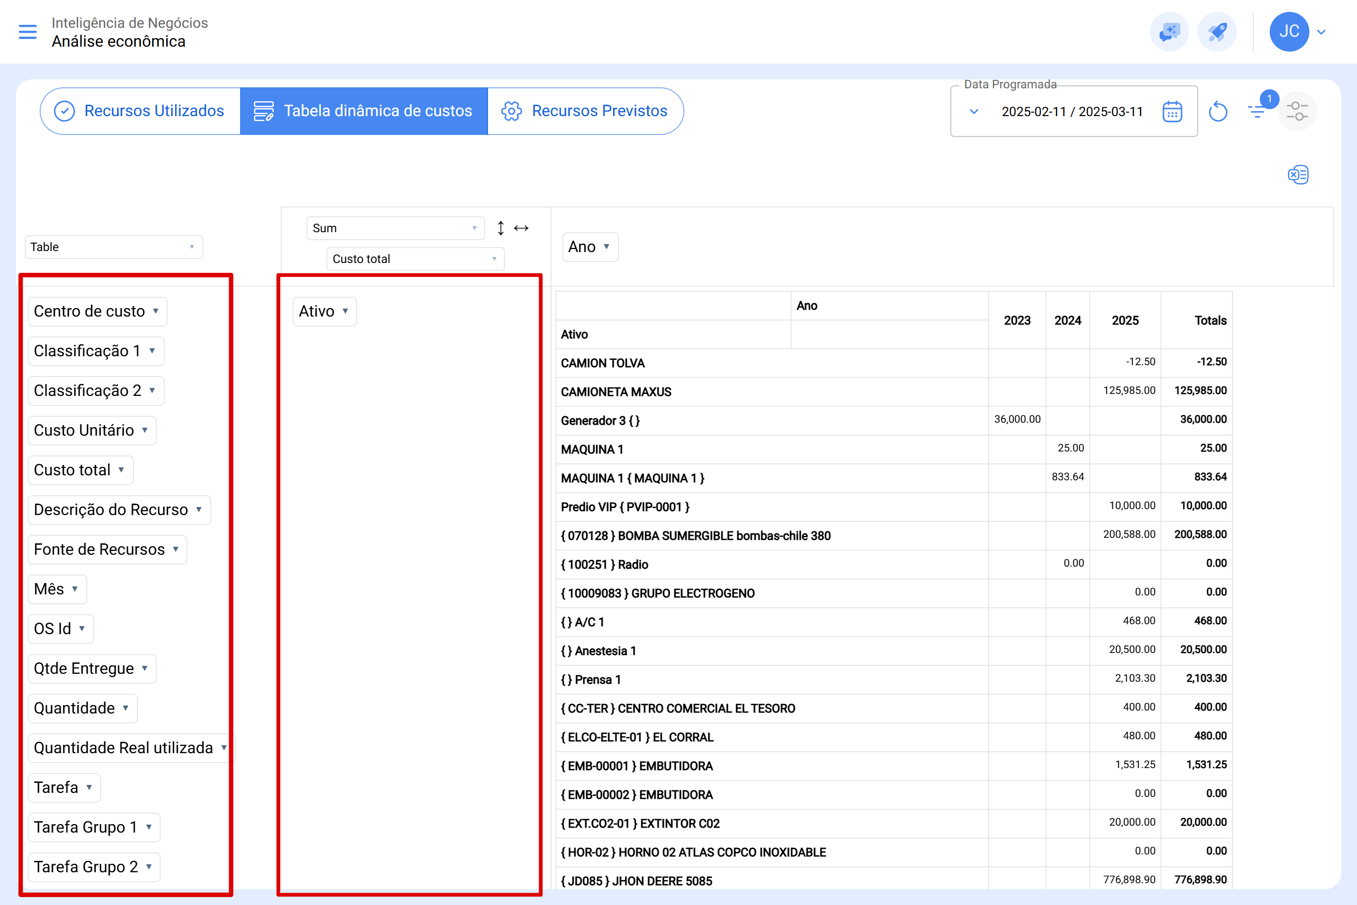The image size is (1357, 905).
Task: Open the Custo total value dropdown
Action: click(x=416, y=259)
